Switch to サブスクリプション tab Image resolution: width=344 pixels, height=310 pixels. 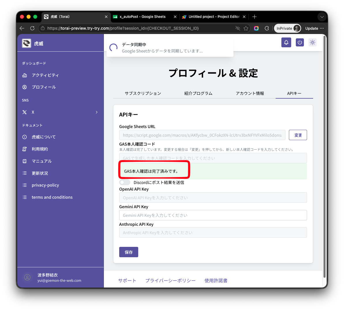143,93
